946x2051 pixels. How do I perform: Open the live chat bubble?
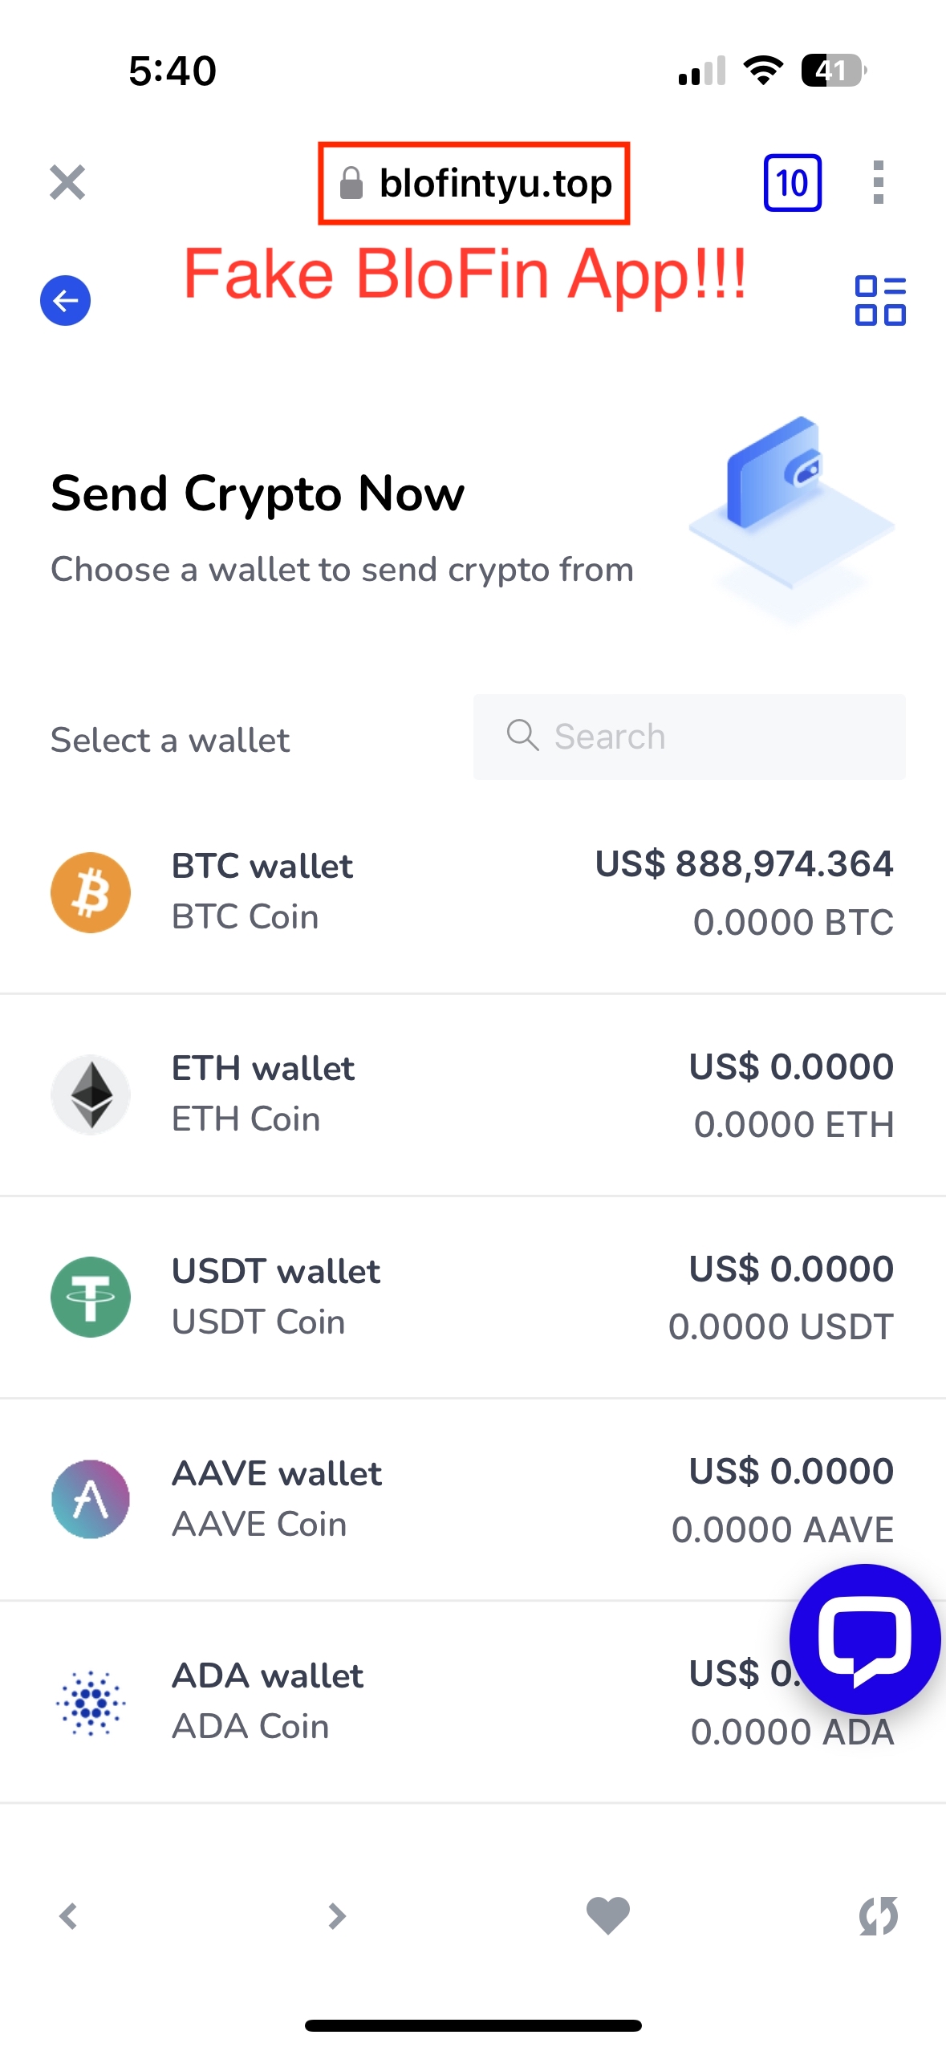865,1639
